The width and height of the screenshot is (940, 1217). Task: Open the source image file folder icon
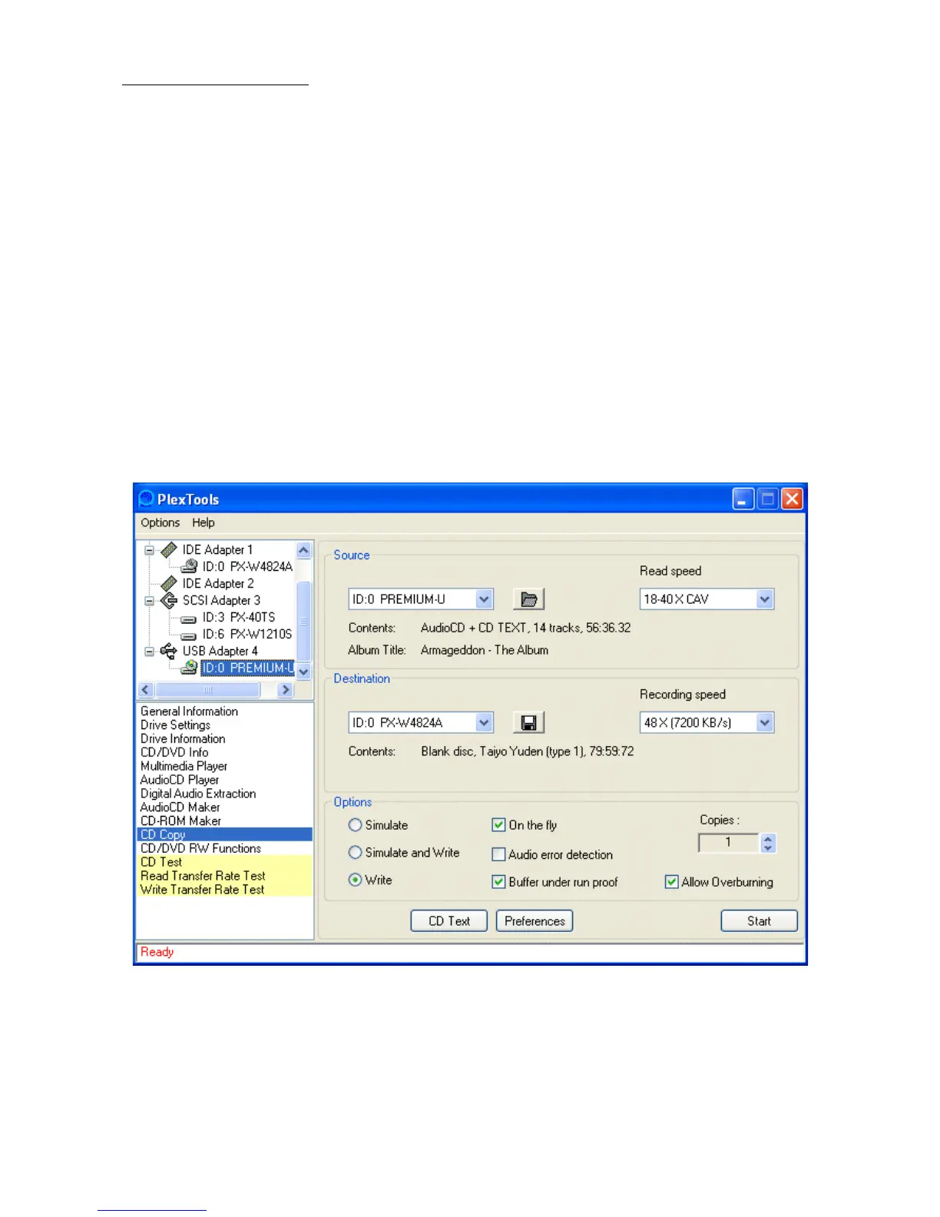(x=528, y=599)
